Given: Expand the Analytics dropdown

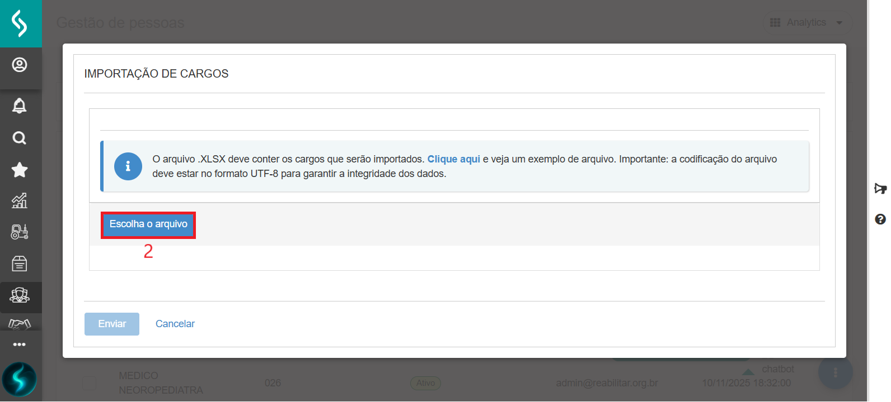Looking at the screenshot, I should (x=806, y=23).
